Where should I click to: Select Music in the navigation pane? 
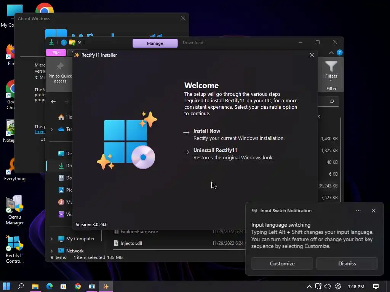tap(65, 202)
